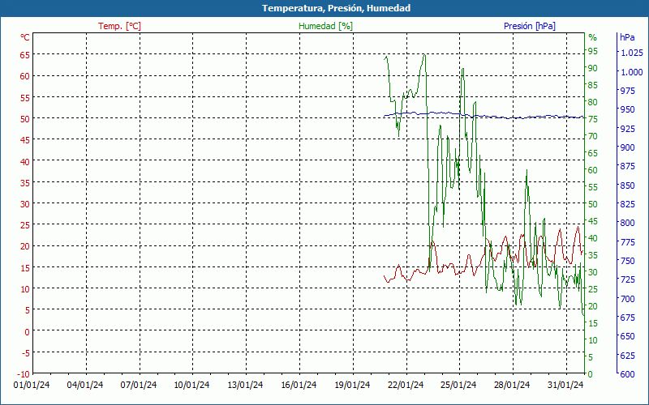Screen dimensions: 649x405
Task: Click the blue pressure axis value 950
Action: 627,109
